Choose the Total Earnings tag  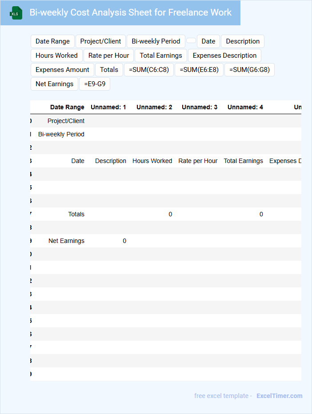(x=160, y=56)
